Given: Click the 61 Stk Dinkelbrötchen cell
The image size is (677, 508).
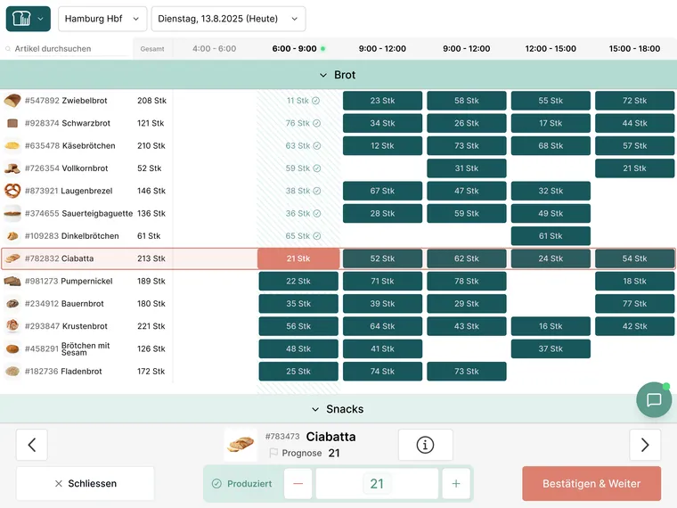Looking at the screenshot, I should coord(551,236).
